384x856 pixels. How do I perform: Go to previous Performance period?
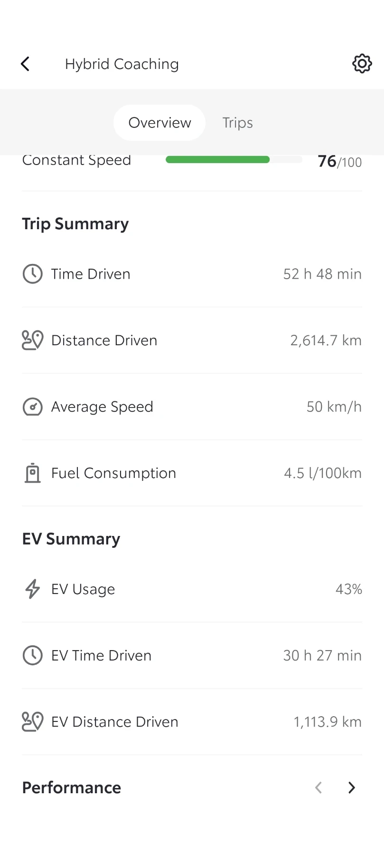[318, 788]
